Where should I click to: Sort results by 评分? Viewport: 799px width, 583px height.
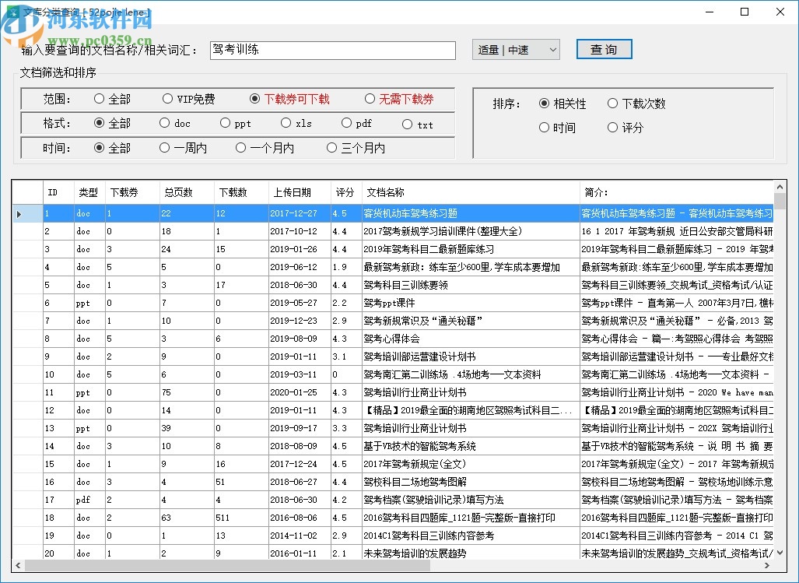pos(611,128)
